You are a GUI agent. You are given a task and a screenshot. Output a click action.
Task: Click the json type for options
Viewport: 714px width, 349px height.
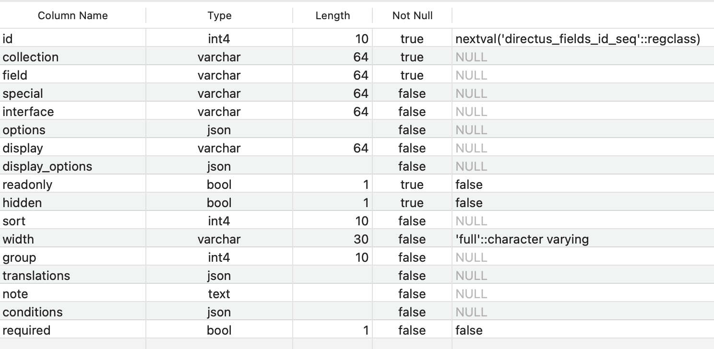[219, 129]
